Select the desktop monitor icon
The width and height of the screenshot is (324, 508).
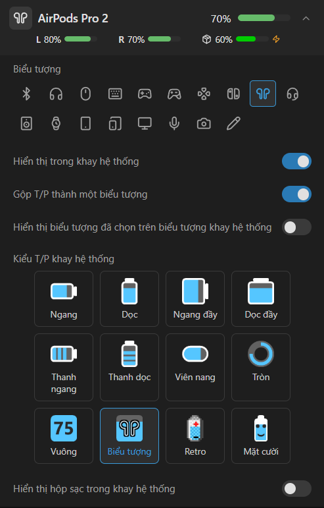coord(145,123)
